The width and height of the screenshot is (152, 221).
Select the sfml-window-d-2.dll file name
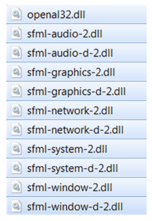coord(75,207)
